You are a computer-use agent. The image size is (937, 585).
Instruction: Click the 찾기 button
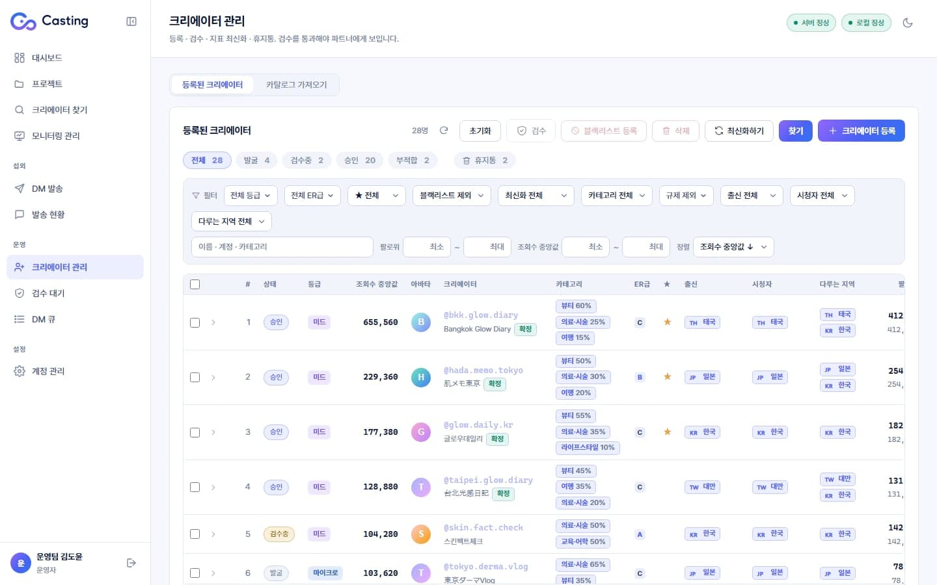click(x=796, y=131)
